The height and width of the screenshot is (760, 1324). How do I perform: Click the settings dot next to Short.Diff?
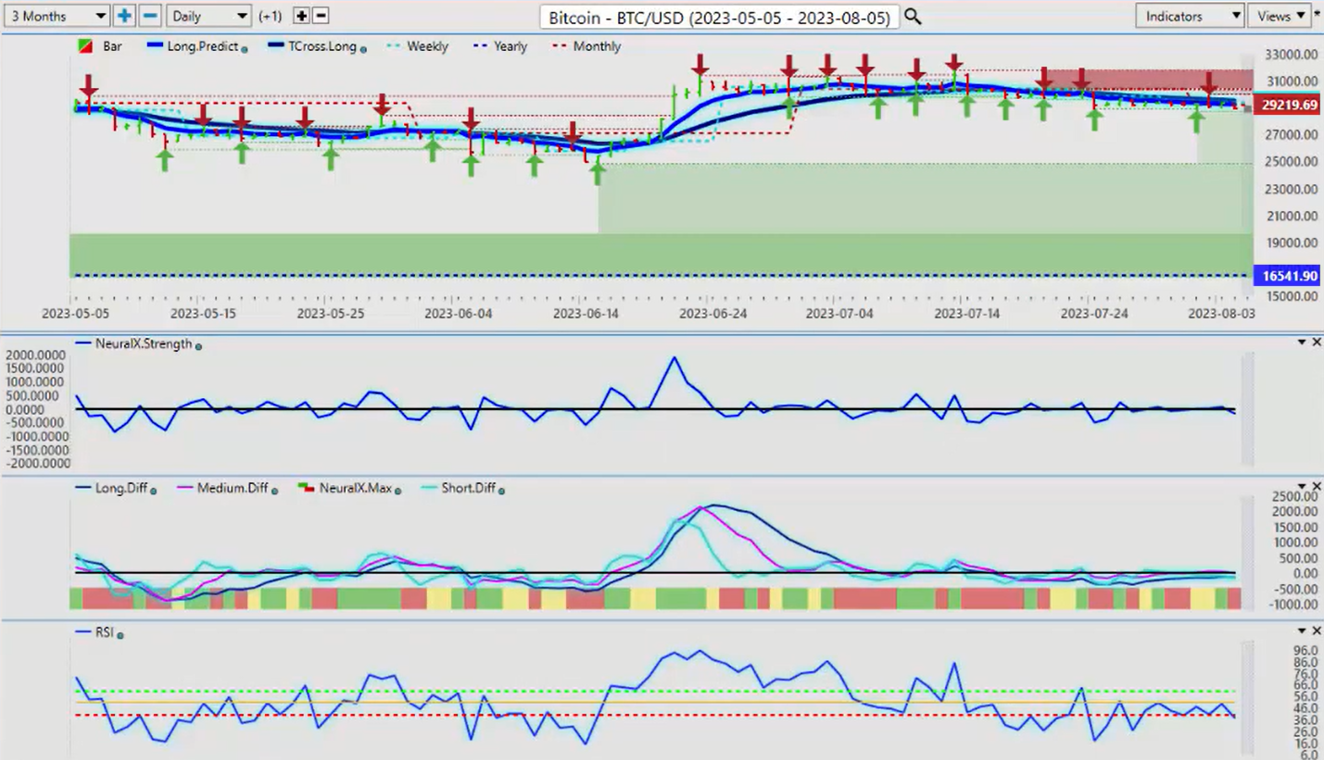(x=501, y=490)
